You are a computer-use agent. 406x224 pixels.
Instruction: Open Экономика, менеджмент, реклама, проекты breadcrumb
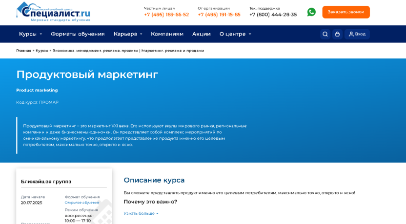(x=95, y=51)
